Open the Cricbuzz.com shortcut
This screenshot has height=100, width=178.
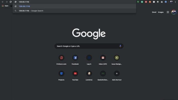[61, 60]
